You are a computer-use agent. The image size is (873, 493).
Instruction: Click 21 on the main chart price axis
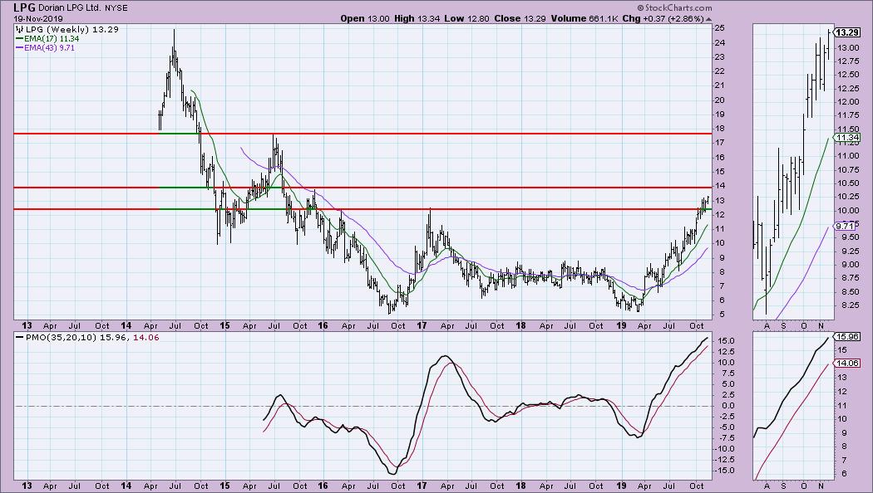click(x=719, y=85)
